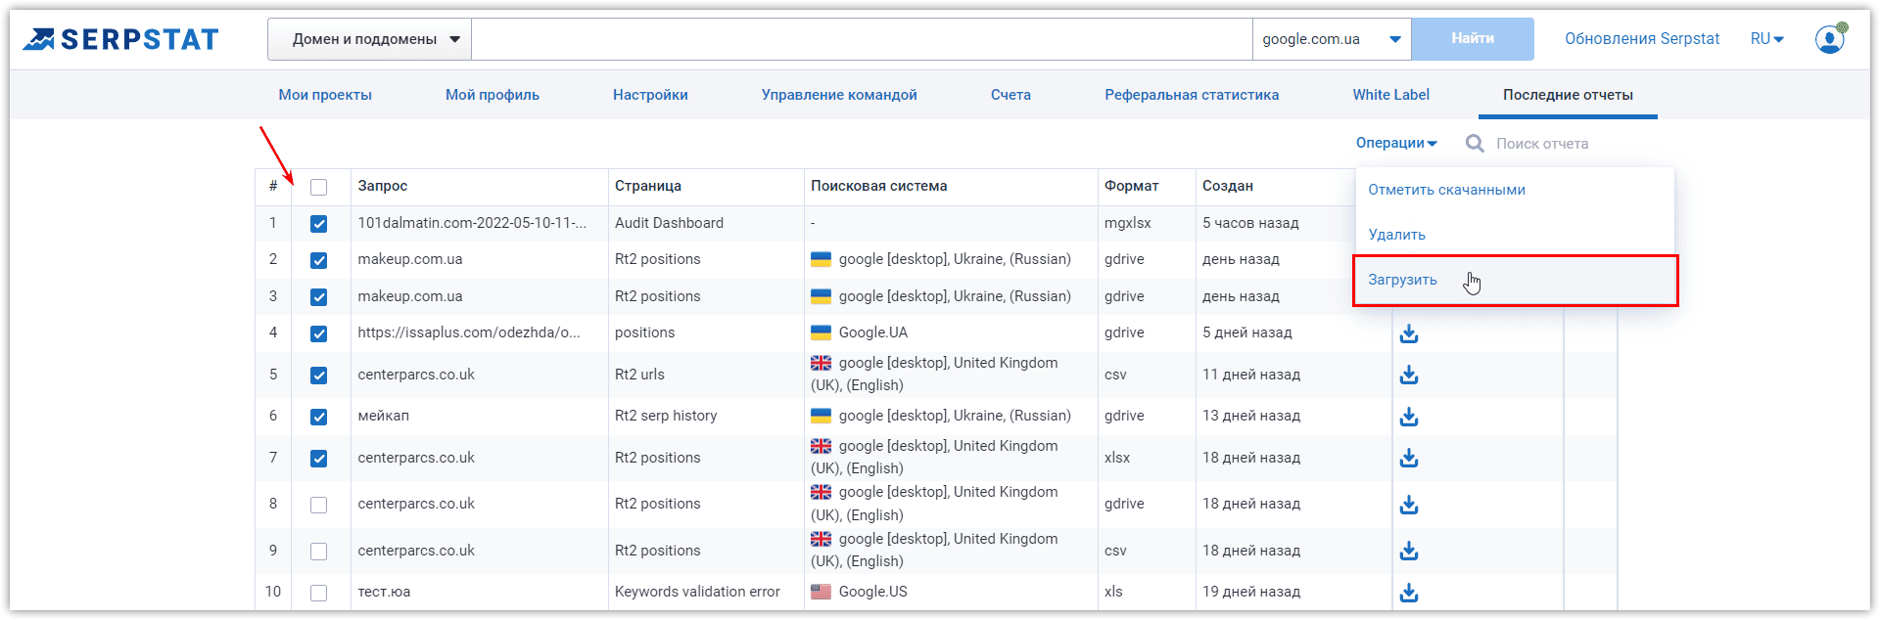This screenshot has height=620, width=1880.
Task: Download the centerparcs.co.uk csv report in row 9
Action: point(1409,552)
